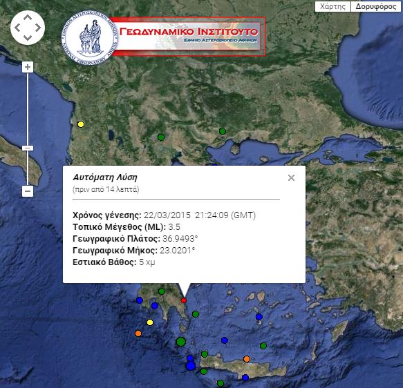
Task: Click the origin time 22/03/2015 21:24:09 (GMT)
Action: [200, 215]
